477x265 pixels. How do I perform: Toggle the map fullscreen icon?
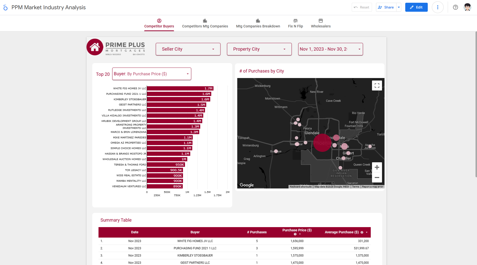(377, 86)
